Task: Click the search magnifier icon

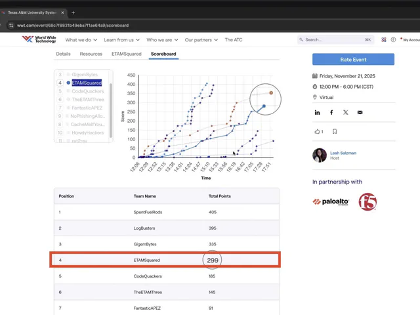Action: [x=301, y=39]
